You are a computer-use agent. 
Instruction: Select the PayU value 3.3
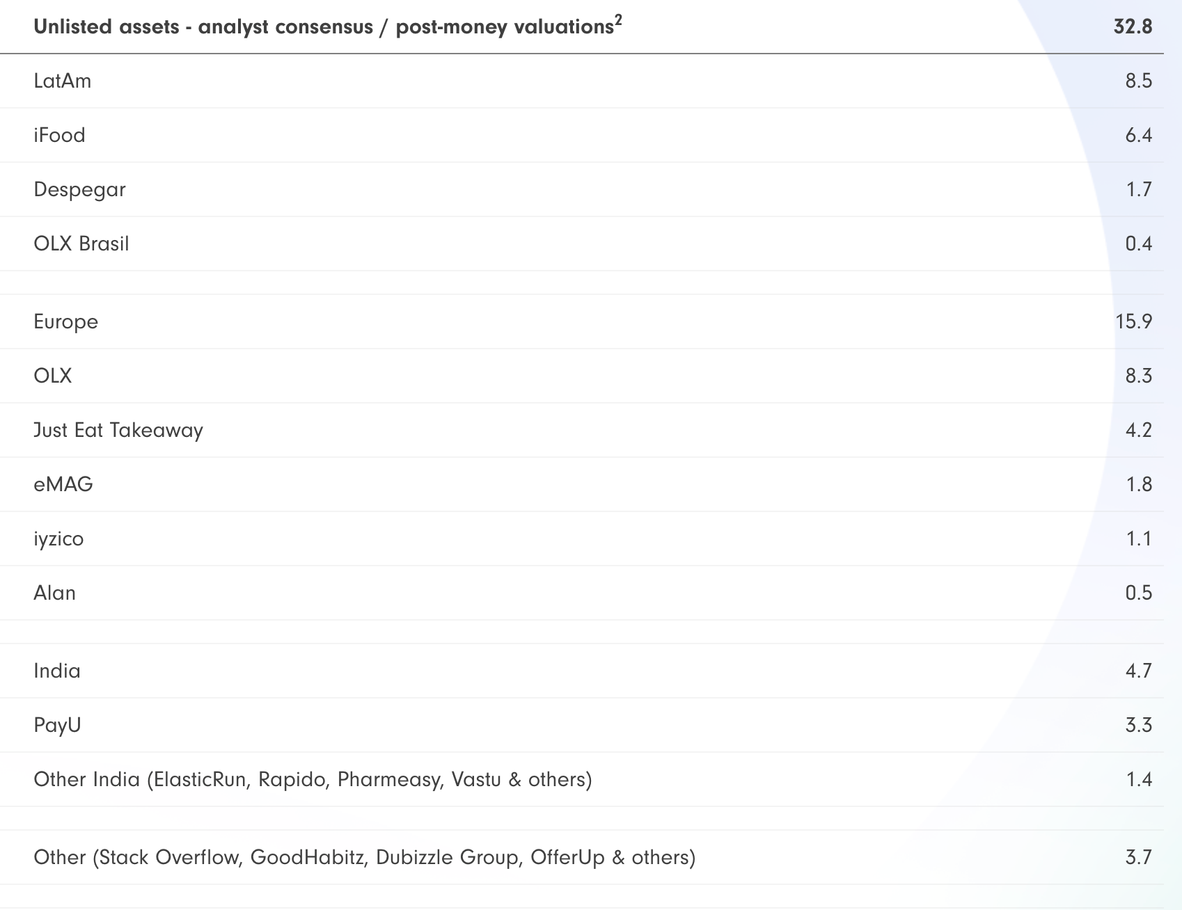point(1139,725)
